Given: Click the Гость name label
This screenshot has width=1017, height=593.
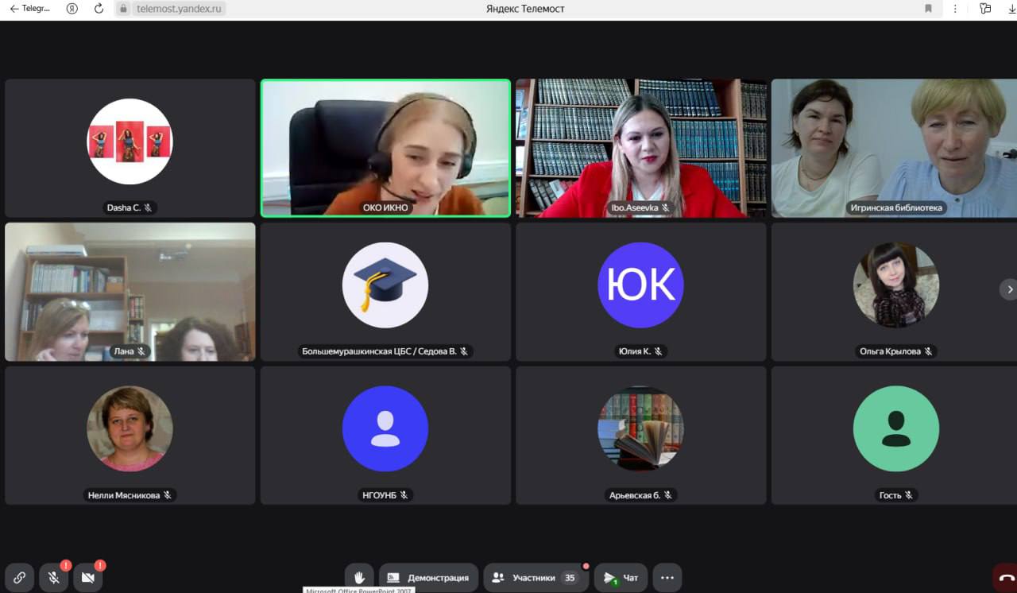Looking at the screenshot, I should coord(896,495).
